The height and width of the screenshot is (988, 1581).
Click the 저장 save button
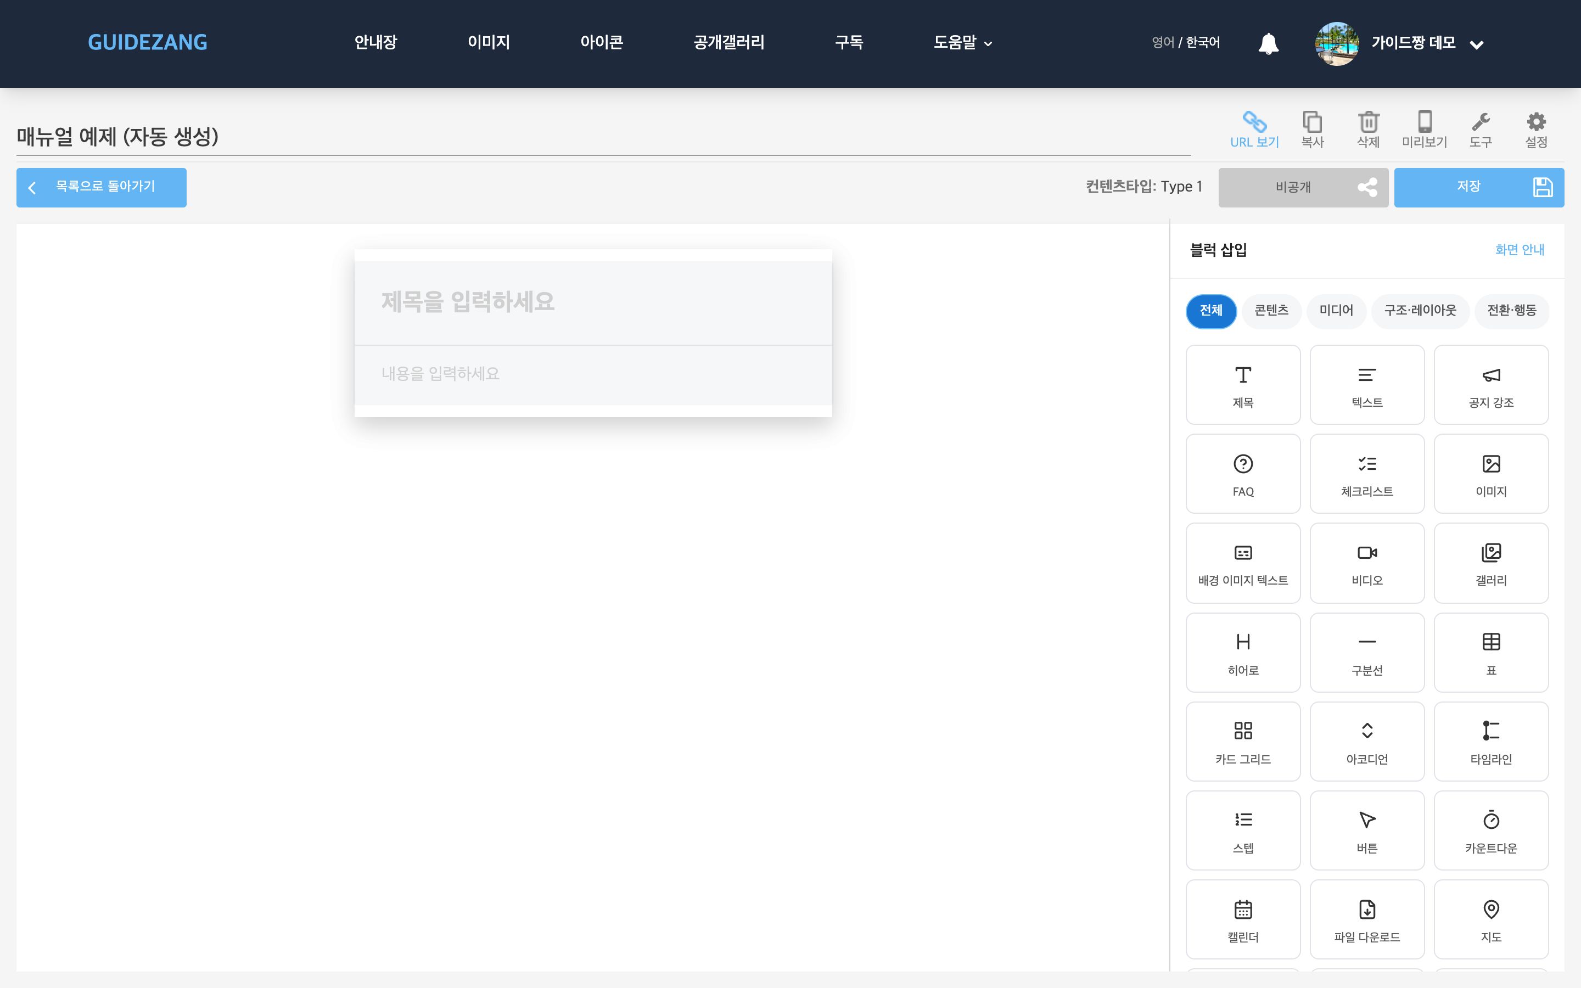pos(1479,188)
